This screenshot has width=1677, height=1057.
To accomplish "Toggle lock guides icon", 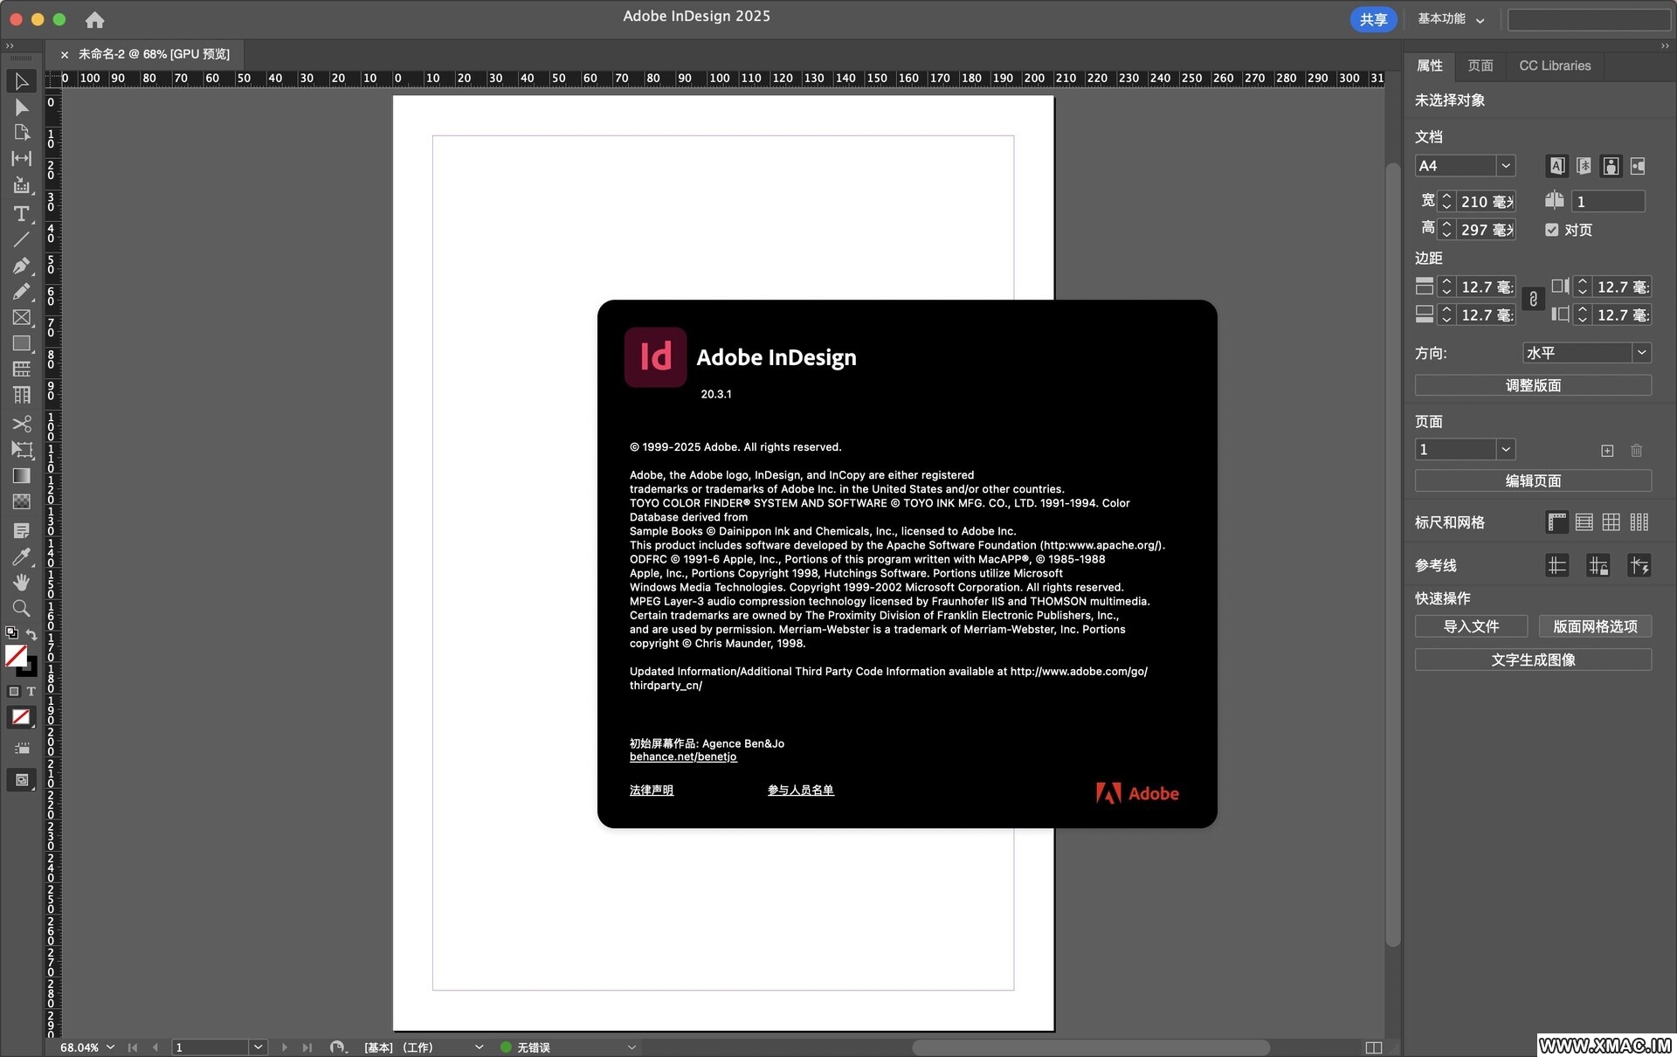I will coord(1598,566).
